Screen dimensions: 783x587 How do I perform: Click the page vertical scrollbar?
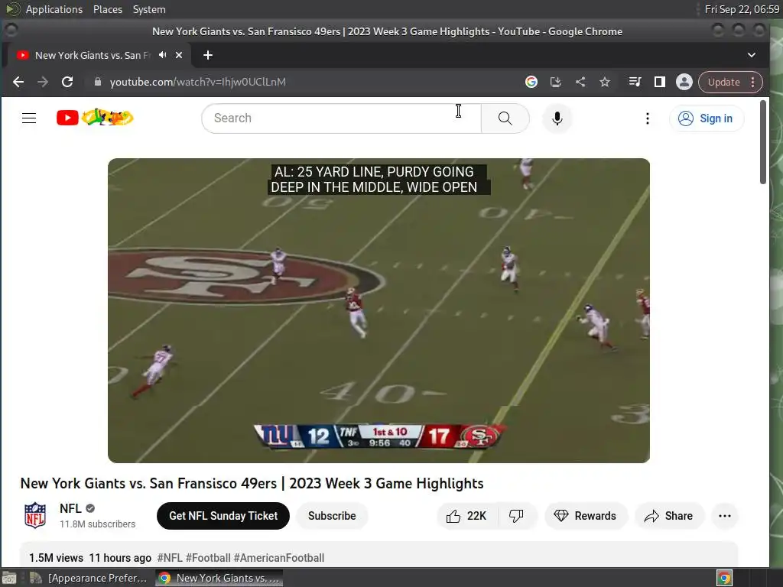[x=763, y=142]
